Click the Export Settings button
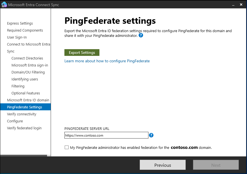The width and height of the screenshot is (247, 174). [82, 53]
